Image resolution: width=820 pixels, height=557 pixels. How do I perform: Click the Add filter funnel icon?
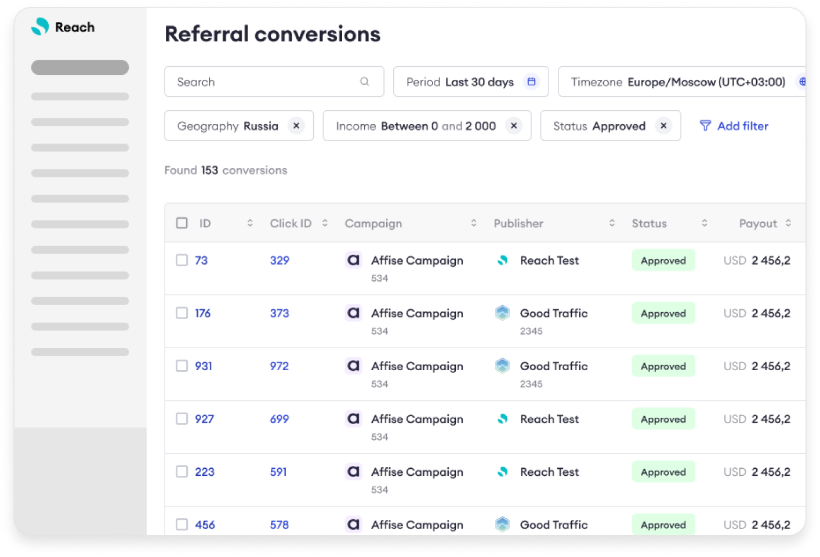point(705,126)
